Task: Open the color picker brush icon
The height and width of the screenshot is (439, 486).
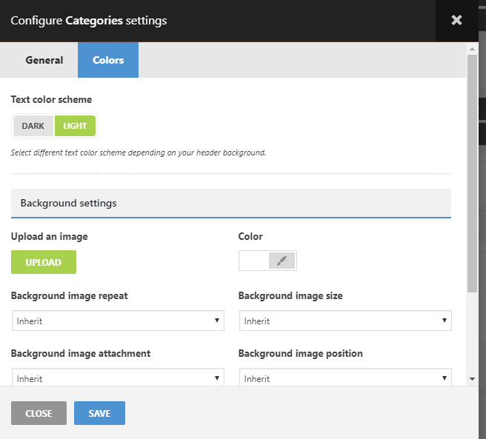Action: pos(282,261)
